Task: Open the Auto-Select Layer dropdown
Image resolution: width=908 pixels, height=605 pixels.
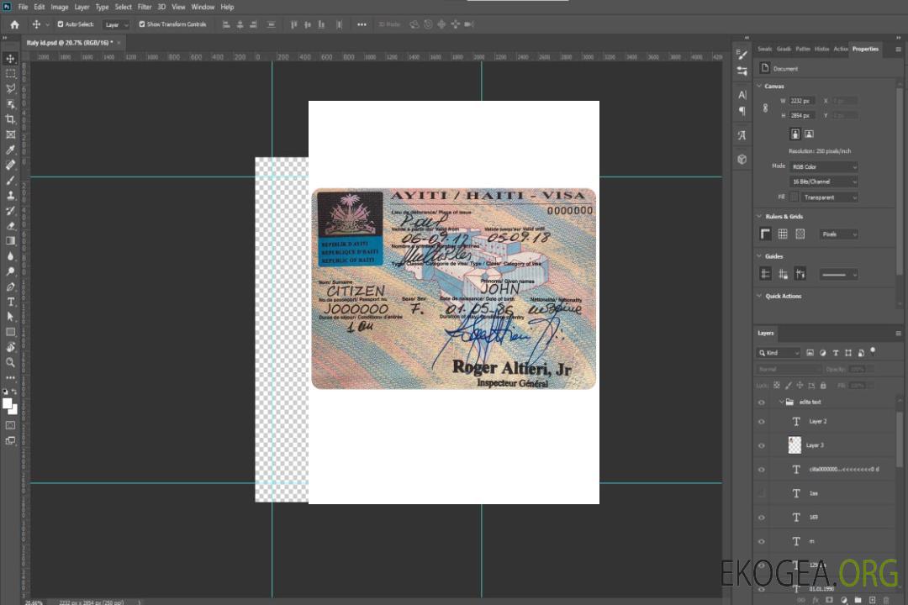Action: pos(116,25)
